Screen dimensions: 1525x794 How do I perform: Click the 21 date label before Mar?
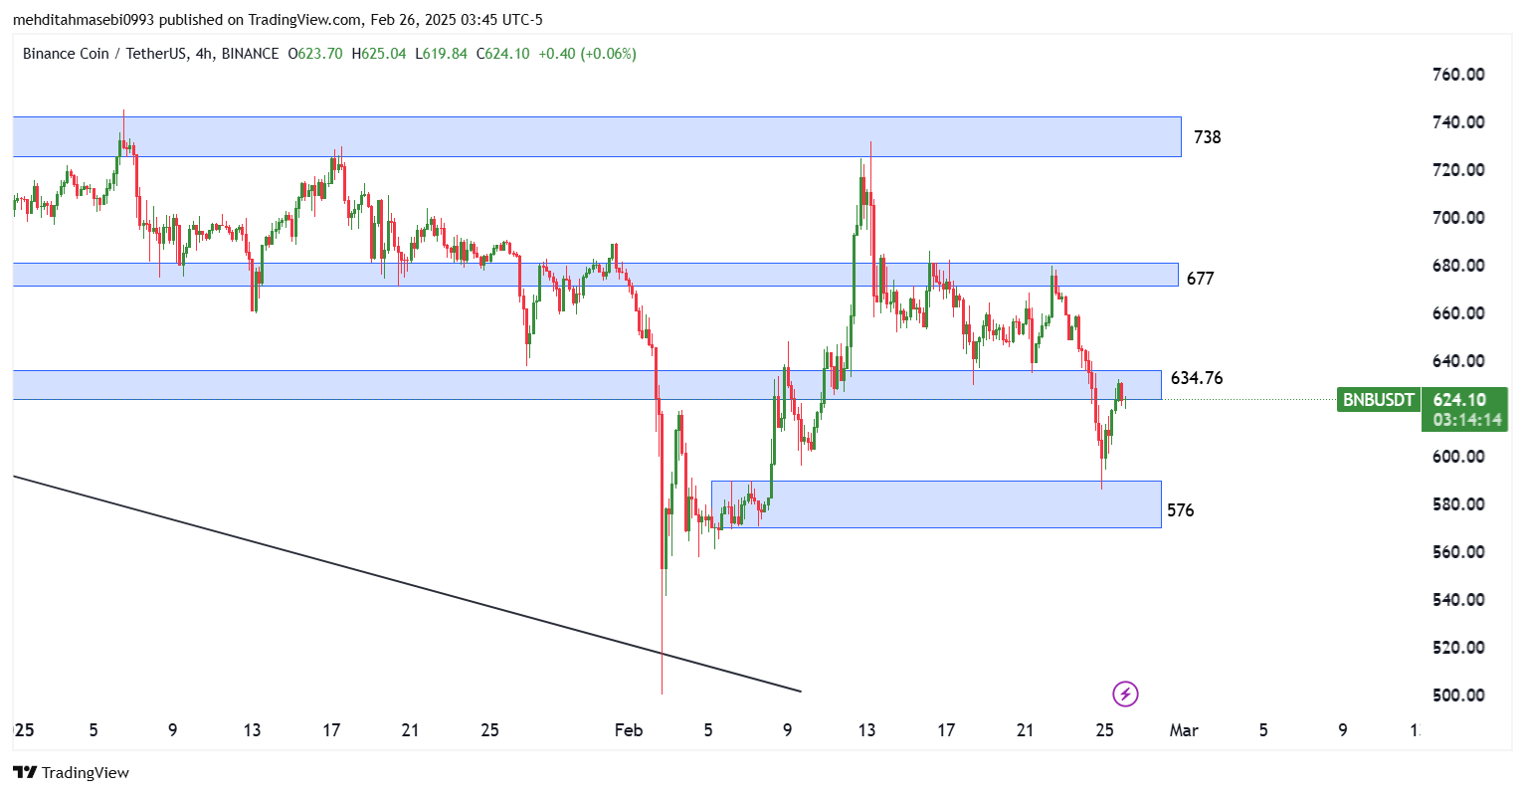(1026, 730)
